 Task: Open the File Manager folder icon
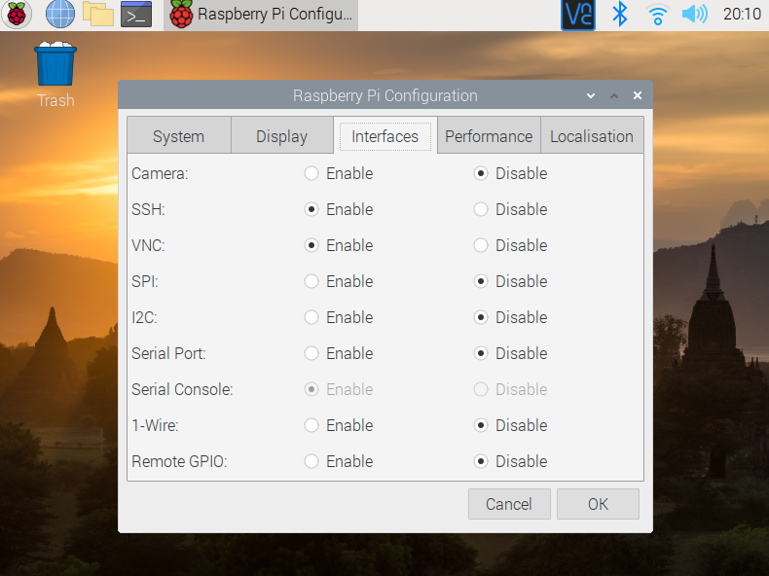[98, 15]
